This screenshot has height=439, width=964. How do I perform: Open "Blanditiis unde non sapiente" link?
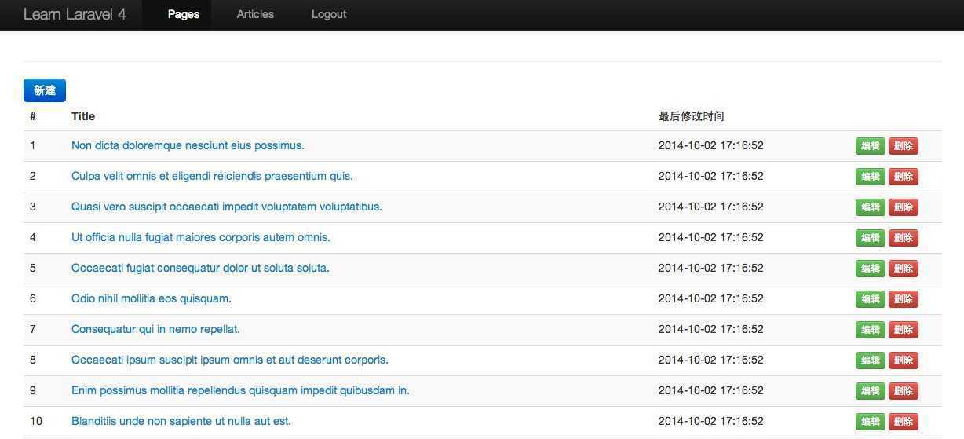pyautogui.click(x=181, y=421)
